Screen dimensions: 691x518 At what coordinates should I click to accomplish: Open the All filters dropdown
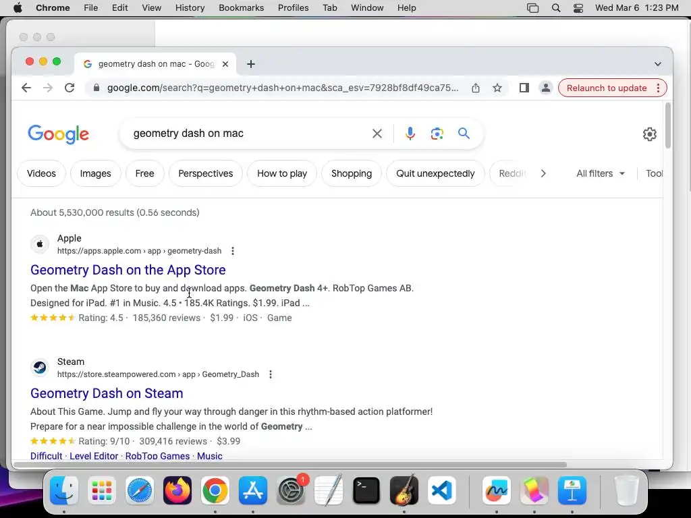click(x=601, y=173)
